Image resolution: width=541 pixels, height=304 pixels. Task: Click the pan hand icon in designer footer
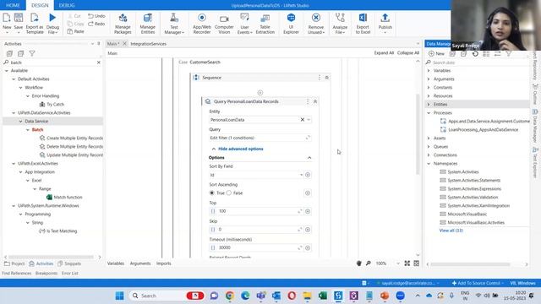pyautogui.click(x=358, y=263)
